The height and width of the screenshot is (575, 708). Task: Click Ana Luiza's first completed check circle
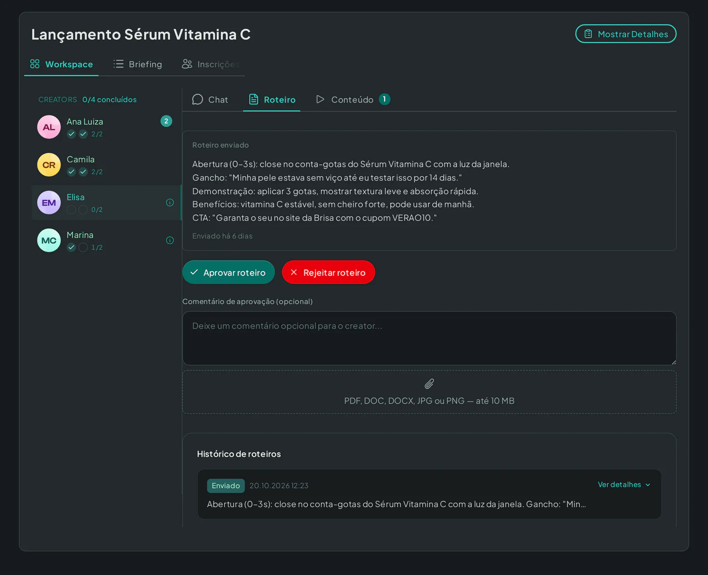click(x=71, y=134)
